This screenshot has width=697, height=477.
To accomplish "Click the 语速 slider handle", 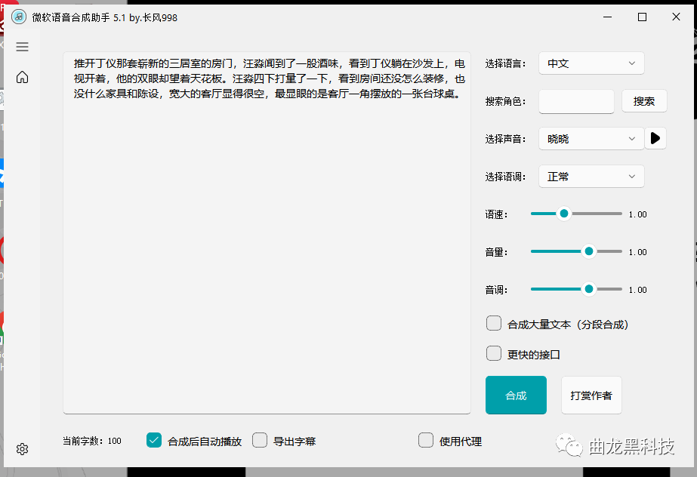I will click(564, 214).
